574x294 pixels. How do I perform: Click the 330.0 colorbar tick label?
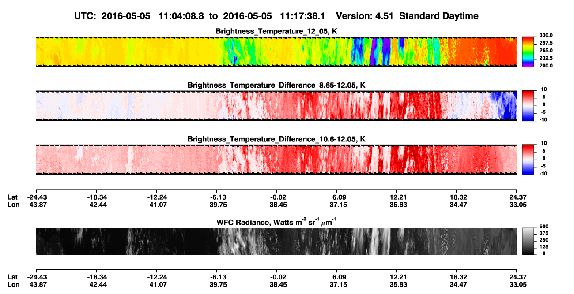(546, 35)
